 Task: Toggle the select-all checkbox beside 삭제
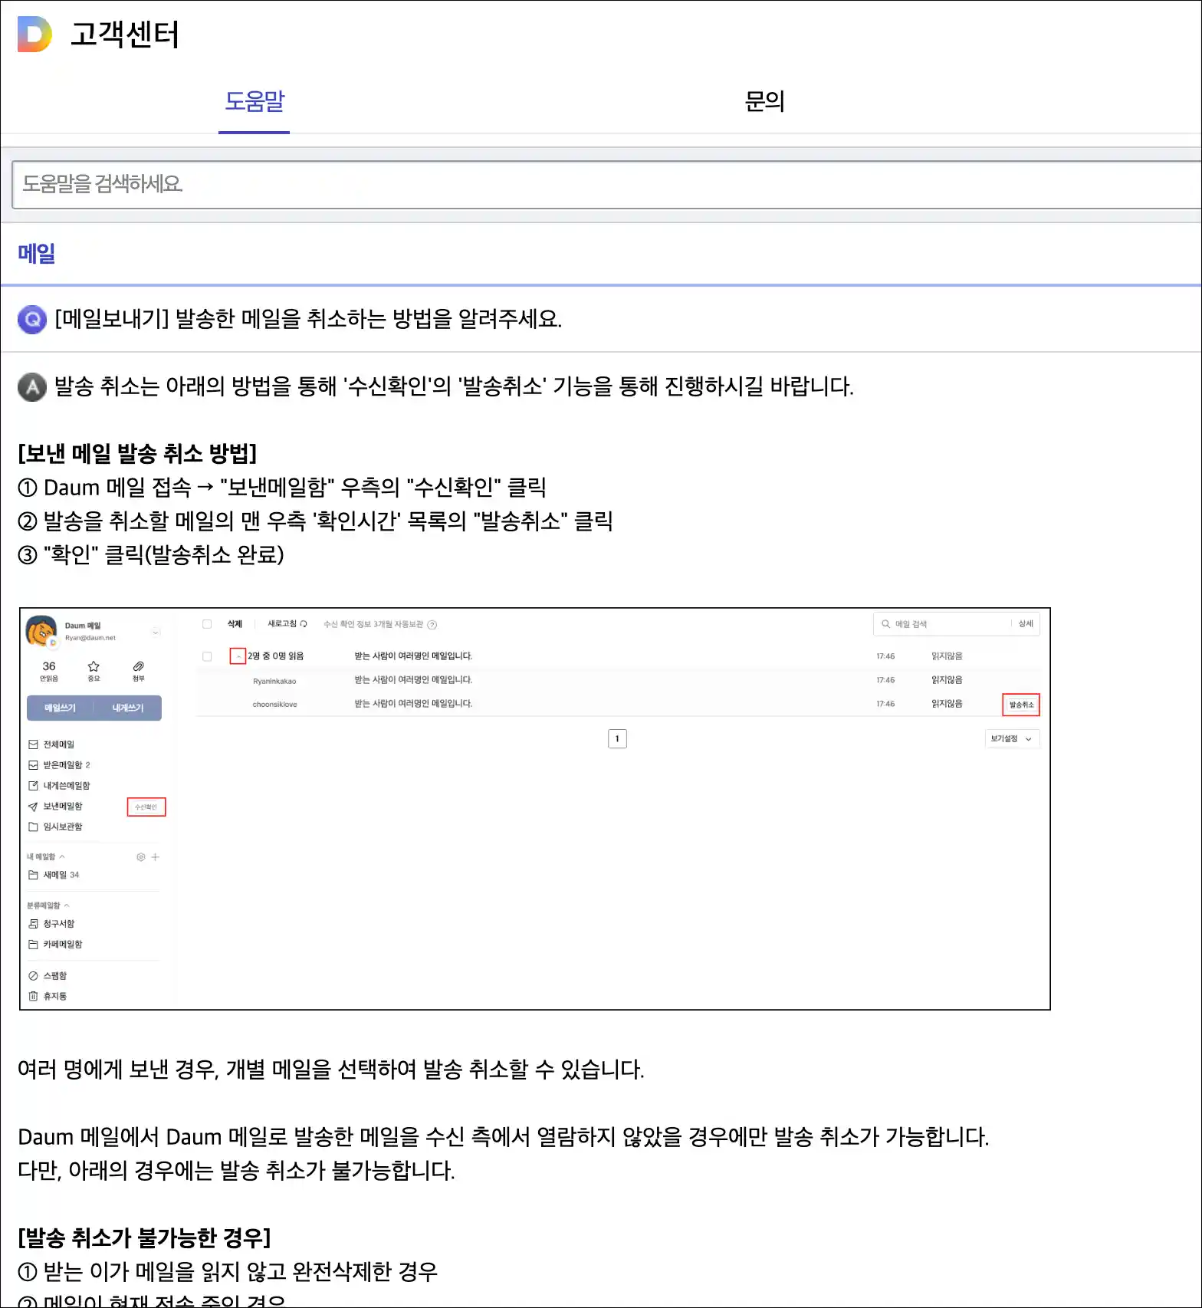click(x=207, y=624)
